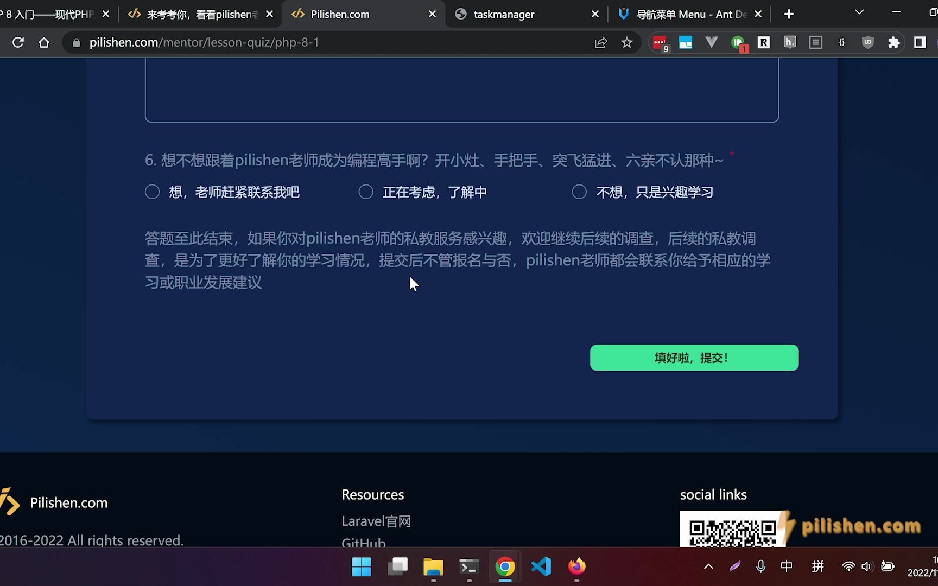
Task: Choose the 正在考虑，了解中 option
Action: click(365, 192)
